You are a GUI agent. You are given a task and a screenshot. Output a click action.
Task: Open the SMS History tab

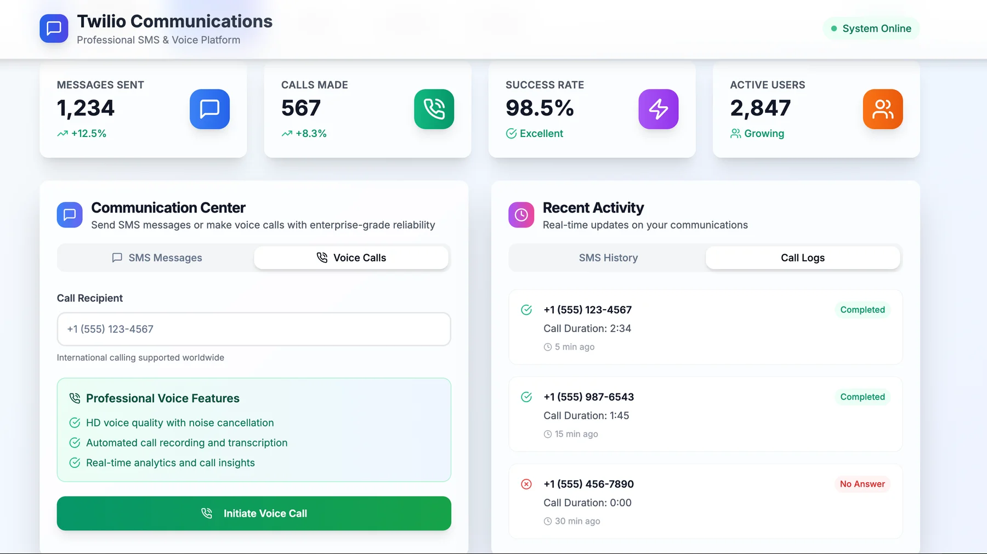(x=608, y=258)
